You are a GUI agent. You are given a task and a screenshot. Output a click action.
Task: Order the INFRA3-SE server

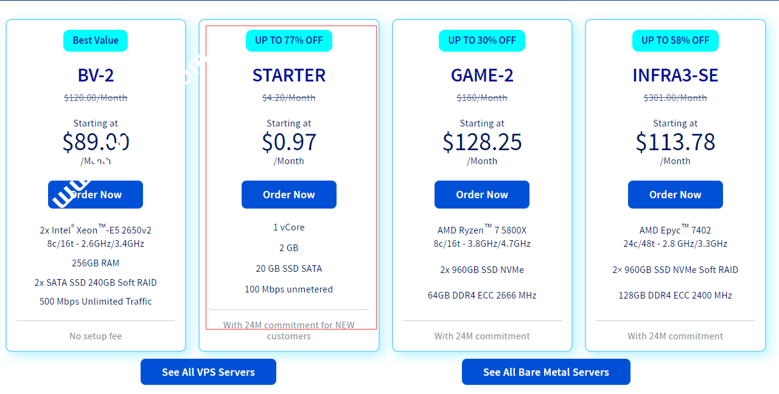[x=675, y=195]
